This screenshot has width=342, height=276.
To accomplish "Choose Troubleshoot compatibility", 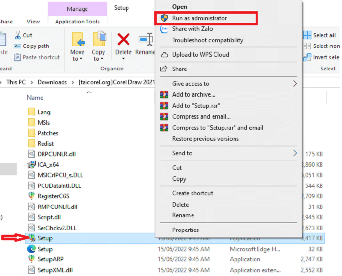I will (208, 40).
